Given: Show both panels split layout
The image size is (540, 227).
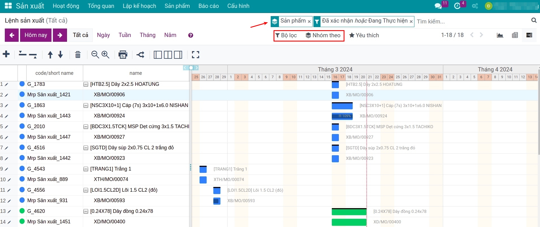Looking at the screenshot, I should click(168, 54).
